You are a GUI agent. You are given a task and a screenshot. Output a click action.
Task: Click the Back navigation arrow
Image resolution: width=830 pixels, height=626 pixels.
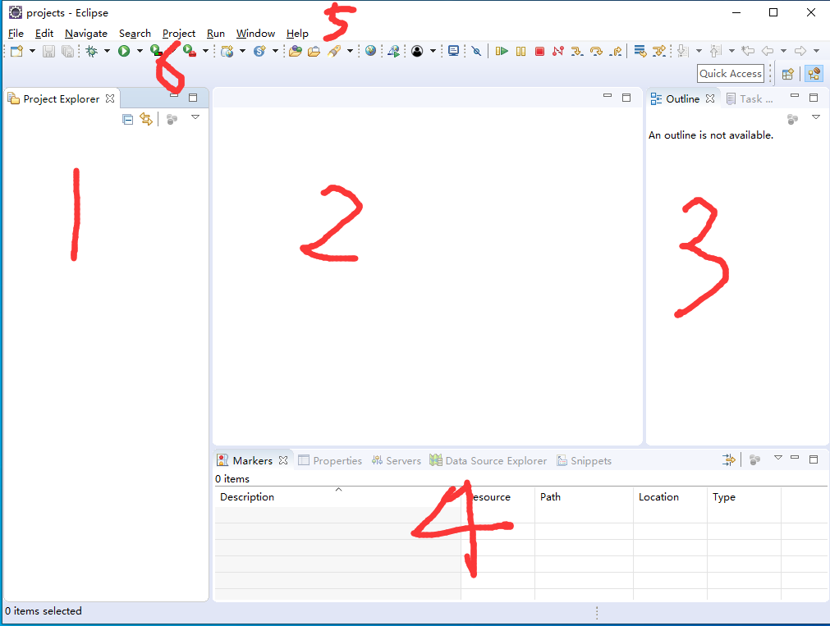(768, 51)
